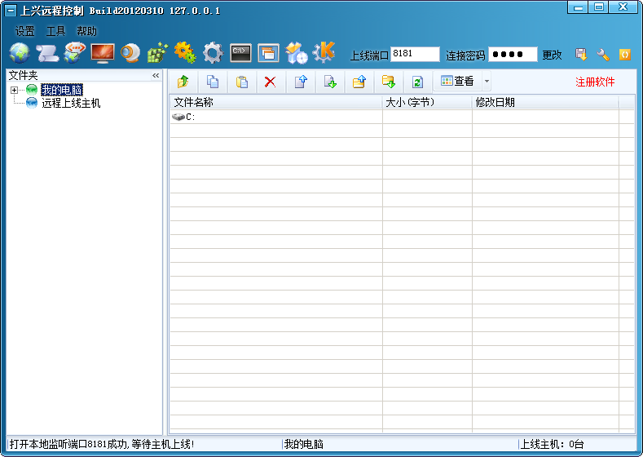
Task: Open the remote screen monitor icon
Action: [x=103, y=54]
